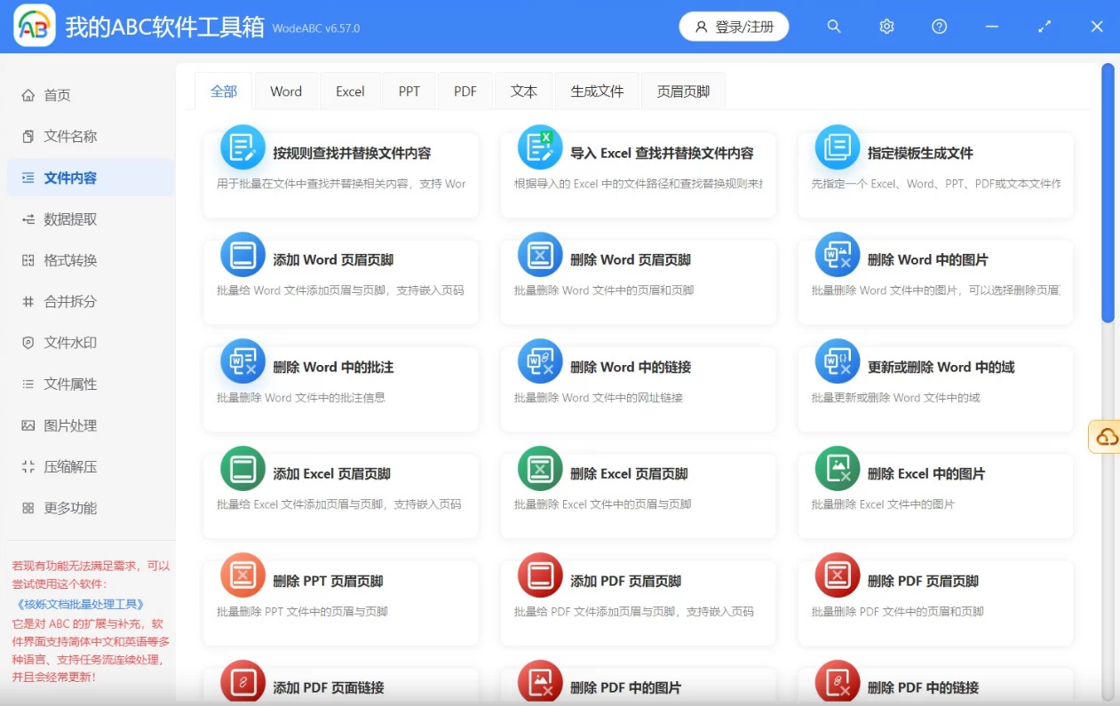Image resolution: width=1120 pixels, height=706 pixels.
Task: Go to 文件水印 in the sidebar
Action: tap(70, 343)
